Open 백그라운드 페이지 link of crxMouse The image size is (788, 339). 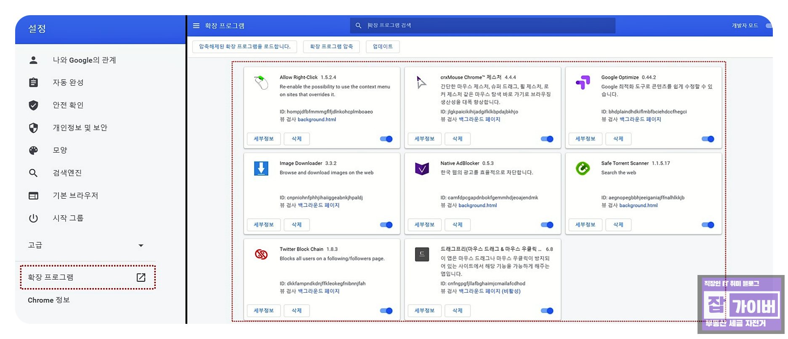479,120
